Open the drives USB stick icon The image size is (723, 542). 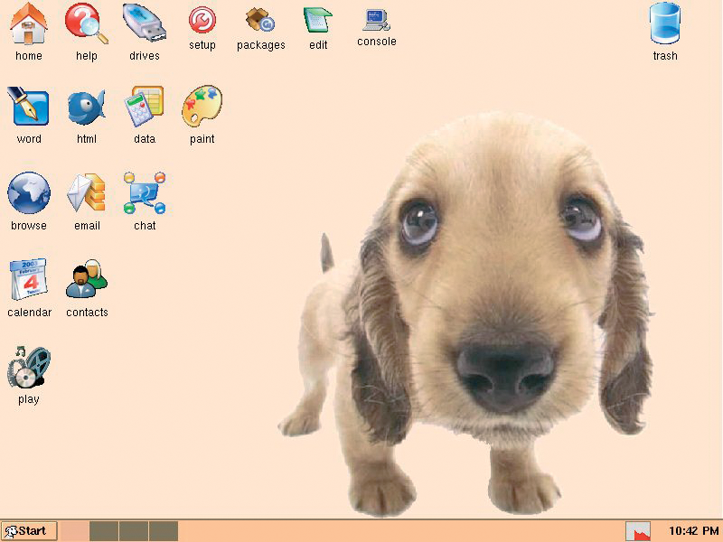[x=145, y=23]
